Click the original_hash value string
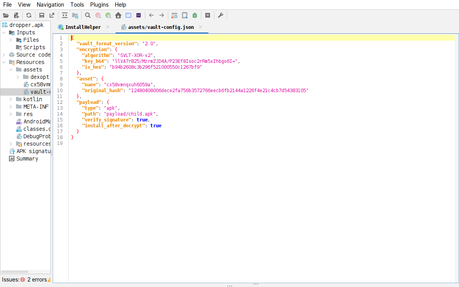This screenshot has height=287, width=459. (x=219, y=91)
